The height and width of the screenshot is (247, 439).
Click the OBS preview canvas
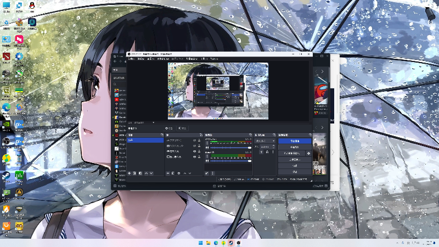[218, 91]
